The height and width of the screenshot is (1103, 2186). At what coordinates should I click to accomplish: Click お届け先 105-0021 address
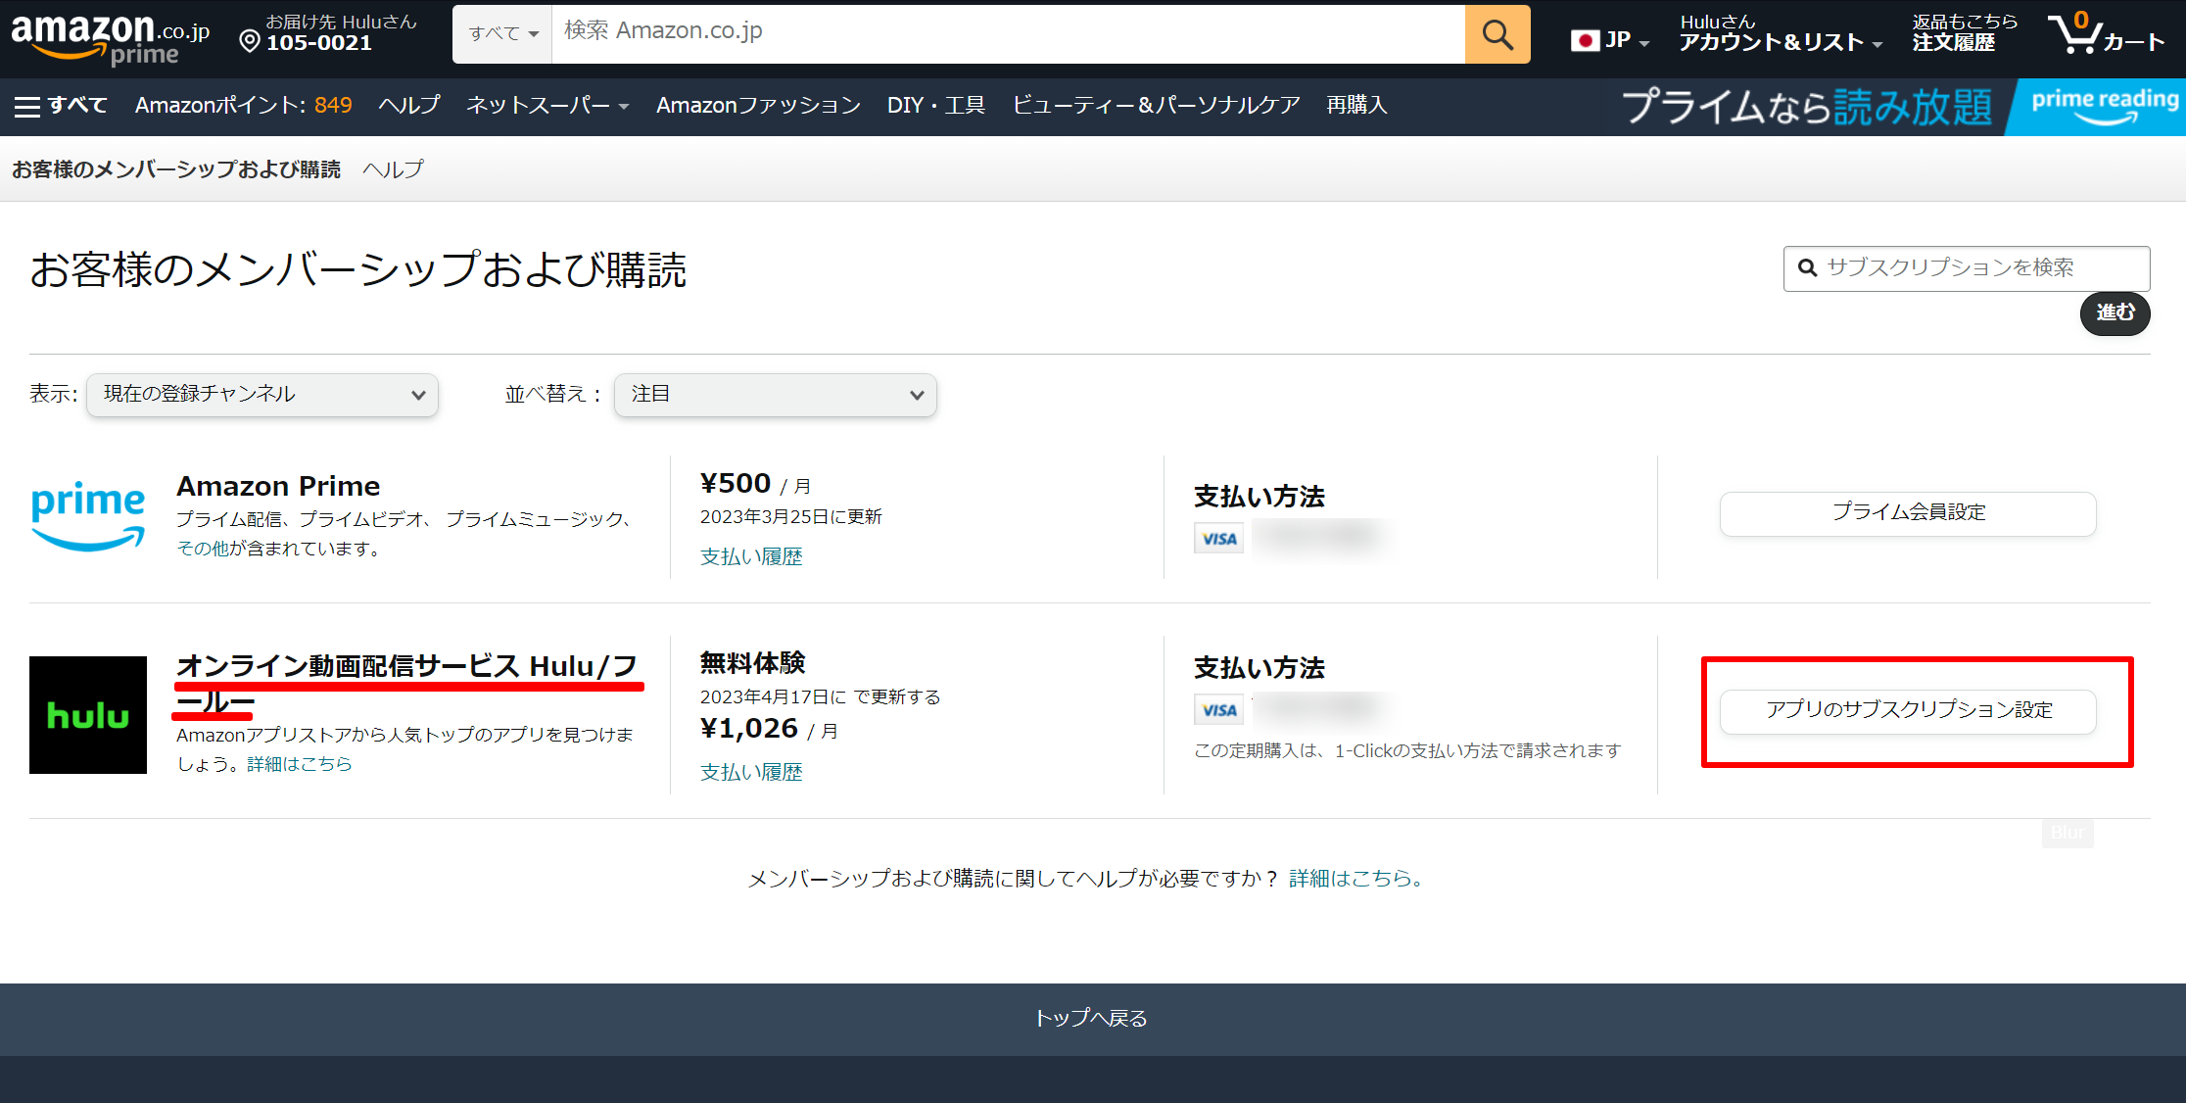[330, 33]
